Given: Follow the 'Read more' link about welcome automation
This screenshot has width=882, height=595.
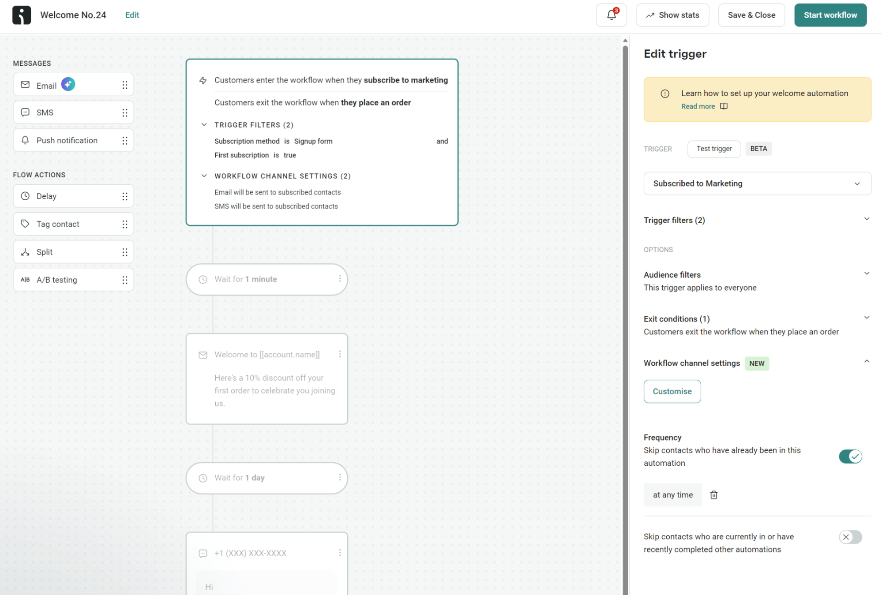Looking at the screenshot, I should pos(698,106).
